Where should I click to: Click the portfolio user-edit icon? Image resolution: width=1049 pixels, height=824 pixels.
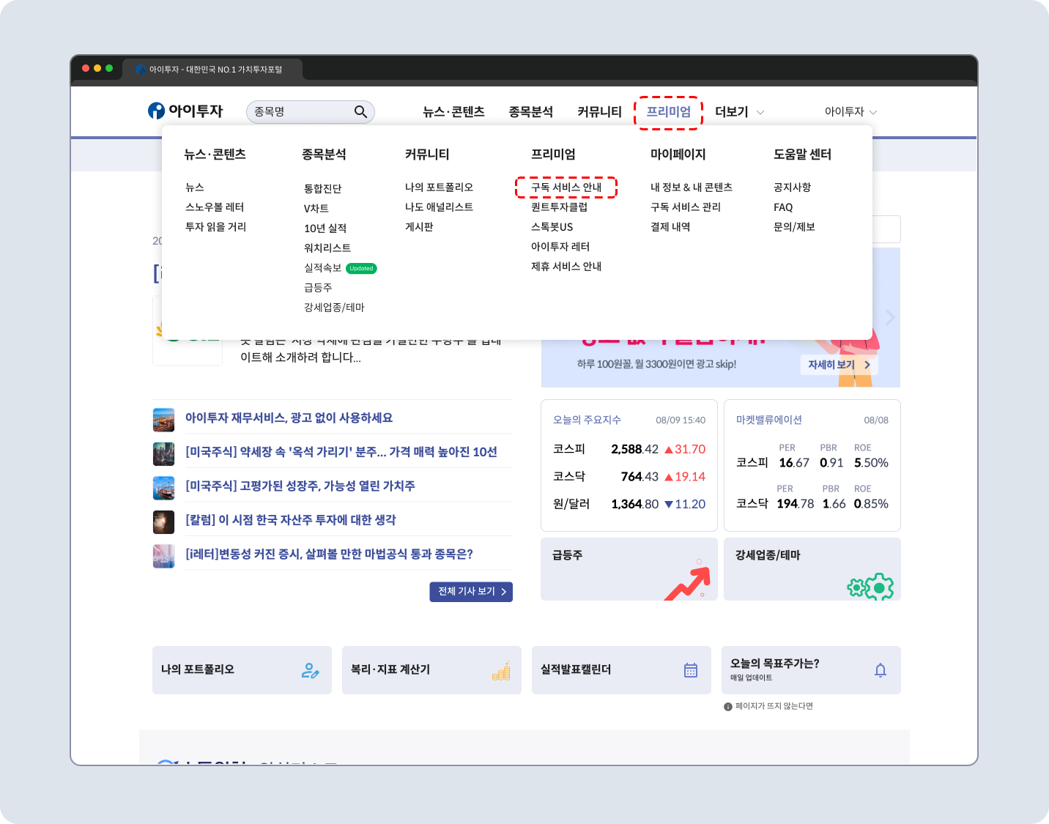311,670
